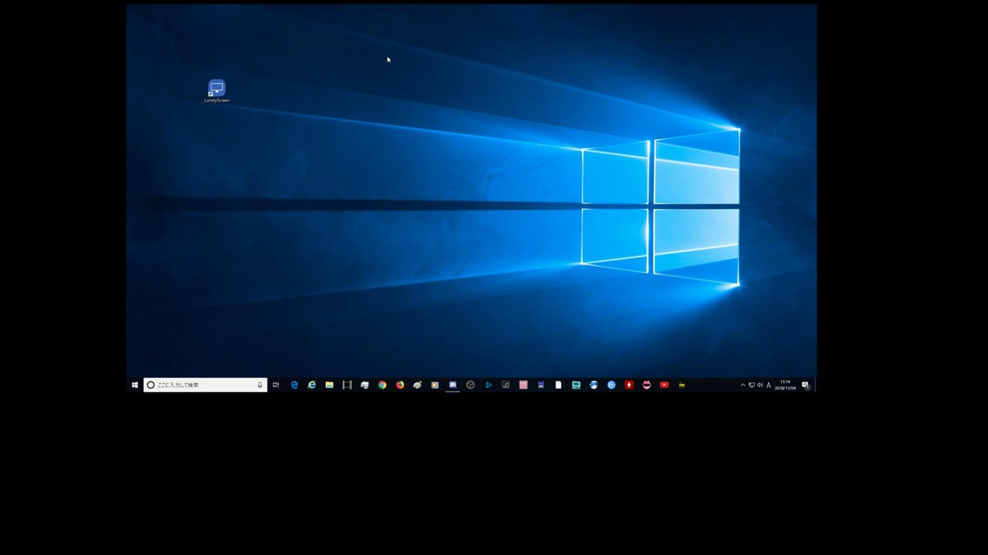Open File Explorer from the taskbar

(330, 385)
